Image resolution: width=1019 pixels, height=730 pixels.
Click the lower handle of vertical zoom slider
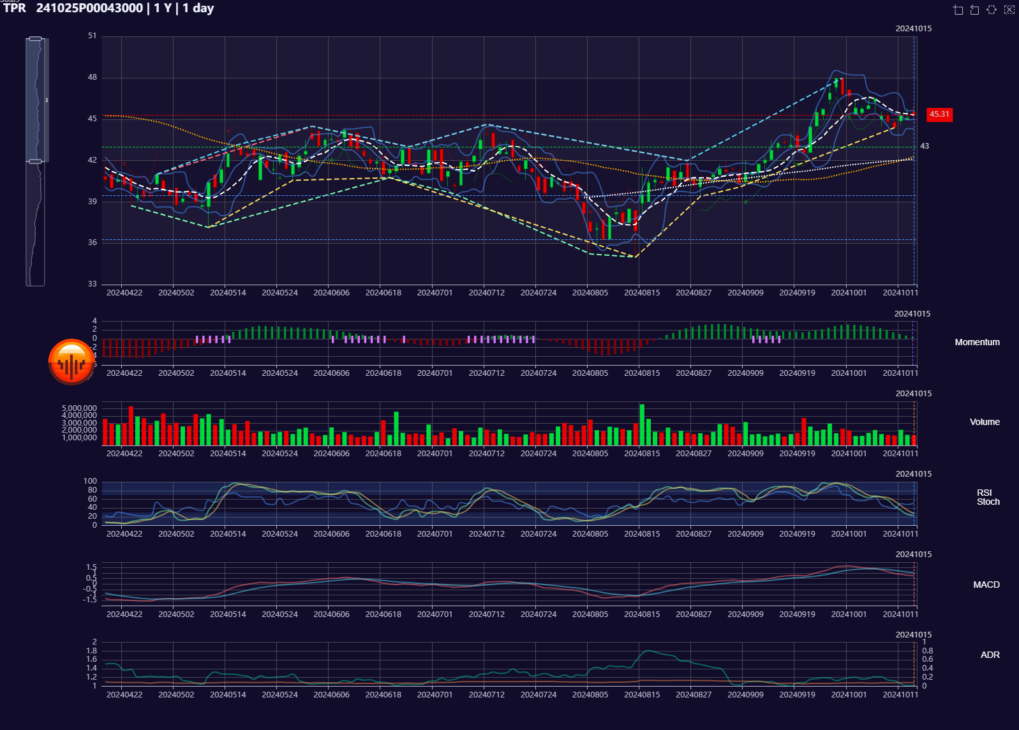coord(36,161)
